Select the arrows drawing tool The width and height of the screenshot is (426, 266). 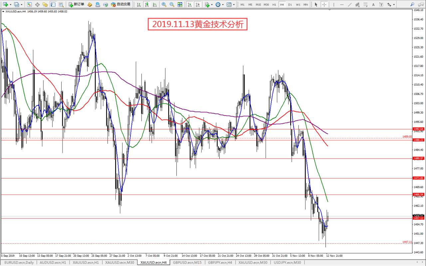(389, 4)
